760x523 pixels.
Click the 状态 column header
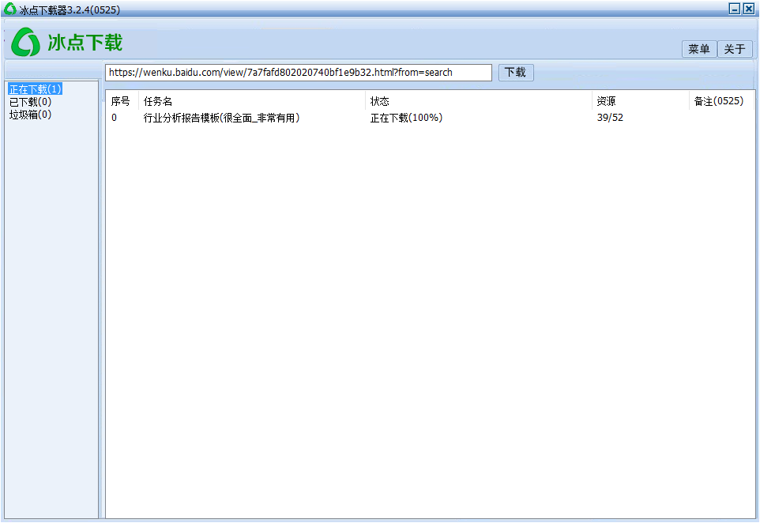(x=479, y=101)
